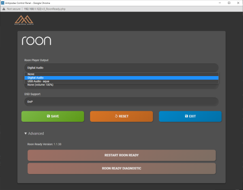Minimize the Chrome window
The height and width of the screenshot is (190, 243).
tap(220, 3)
